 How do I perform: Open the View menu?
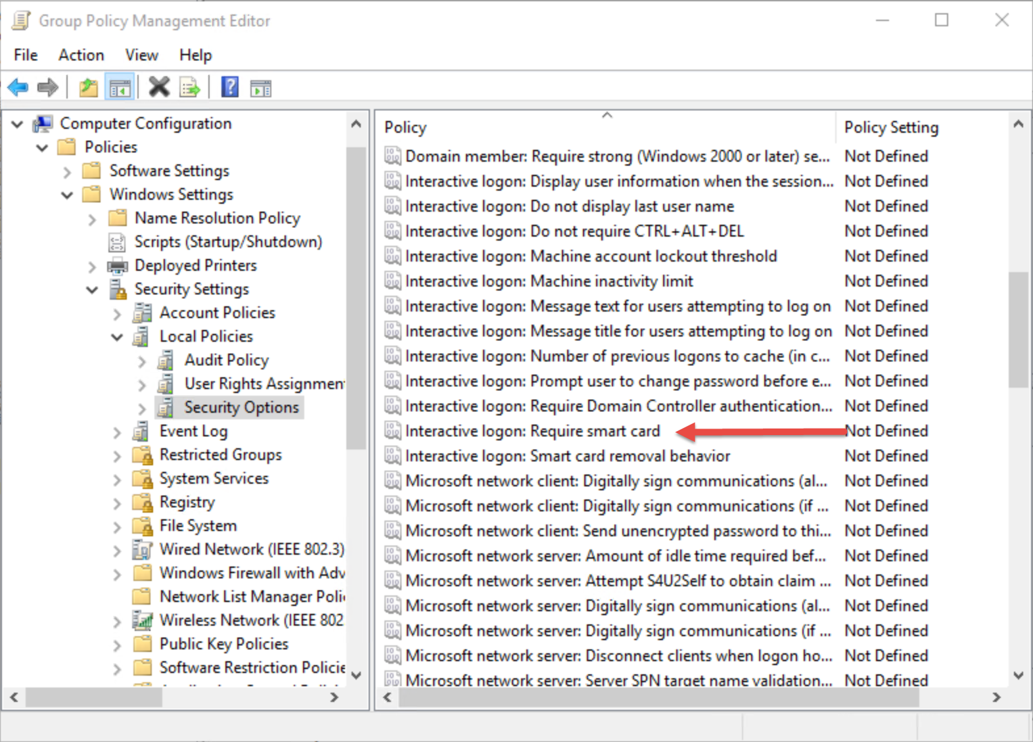pyautogui.click(x=141, y=55)
